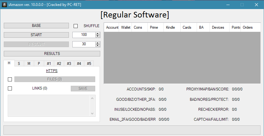The height and width of the screenshot is (136, 264).
Task: Open the #5 tab
Action: [89, 64]
